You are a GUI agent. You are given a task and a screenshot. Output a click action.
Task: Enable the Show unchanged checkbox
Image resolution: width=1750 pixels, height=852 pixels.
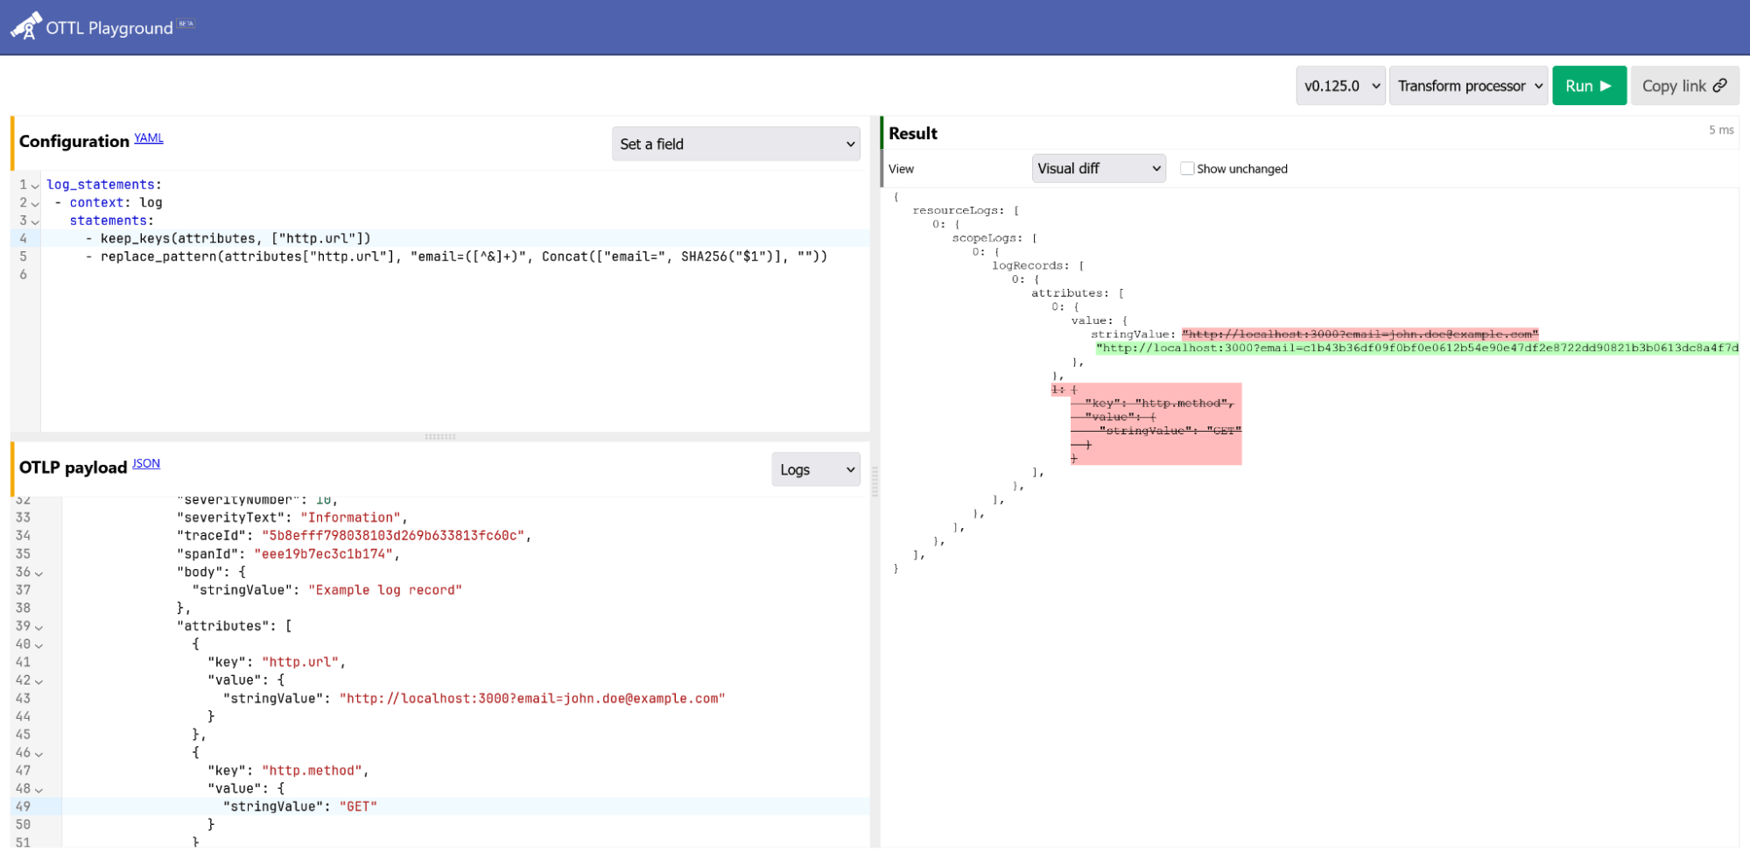click(x=1187, y=169)
